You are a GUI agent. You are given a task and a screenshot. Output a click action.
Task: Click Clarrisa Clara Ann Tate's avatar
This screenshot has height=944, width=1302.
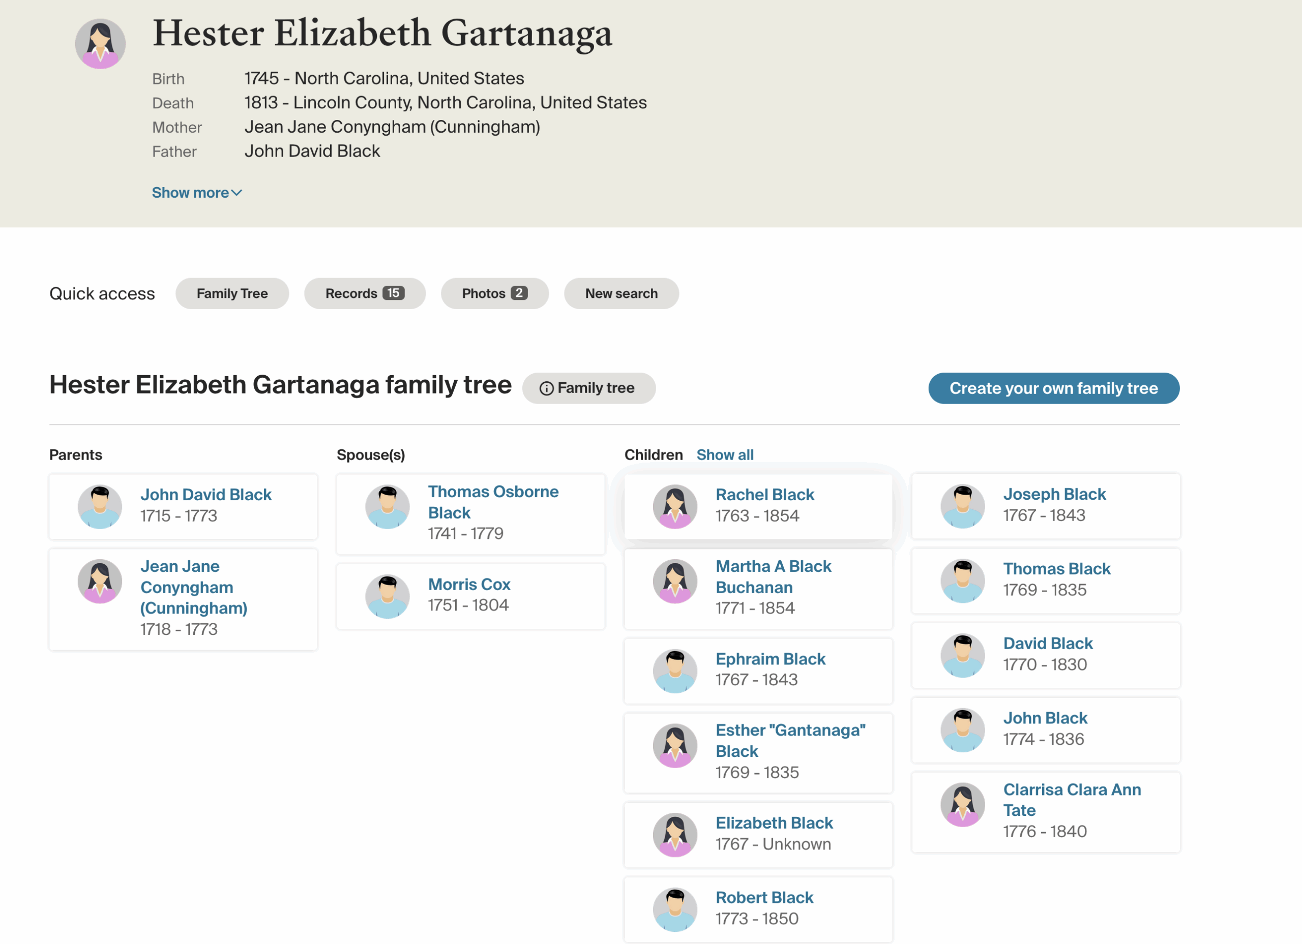pyautogui.click(x=962, y=804)
